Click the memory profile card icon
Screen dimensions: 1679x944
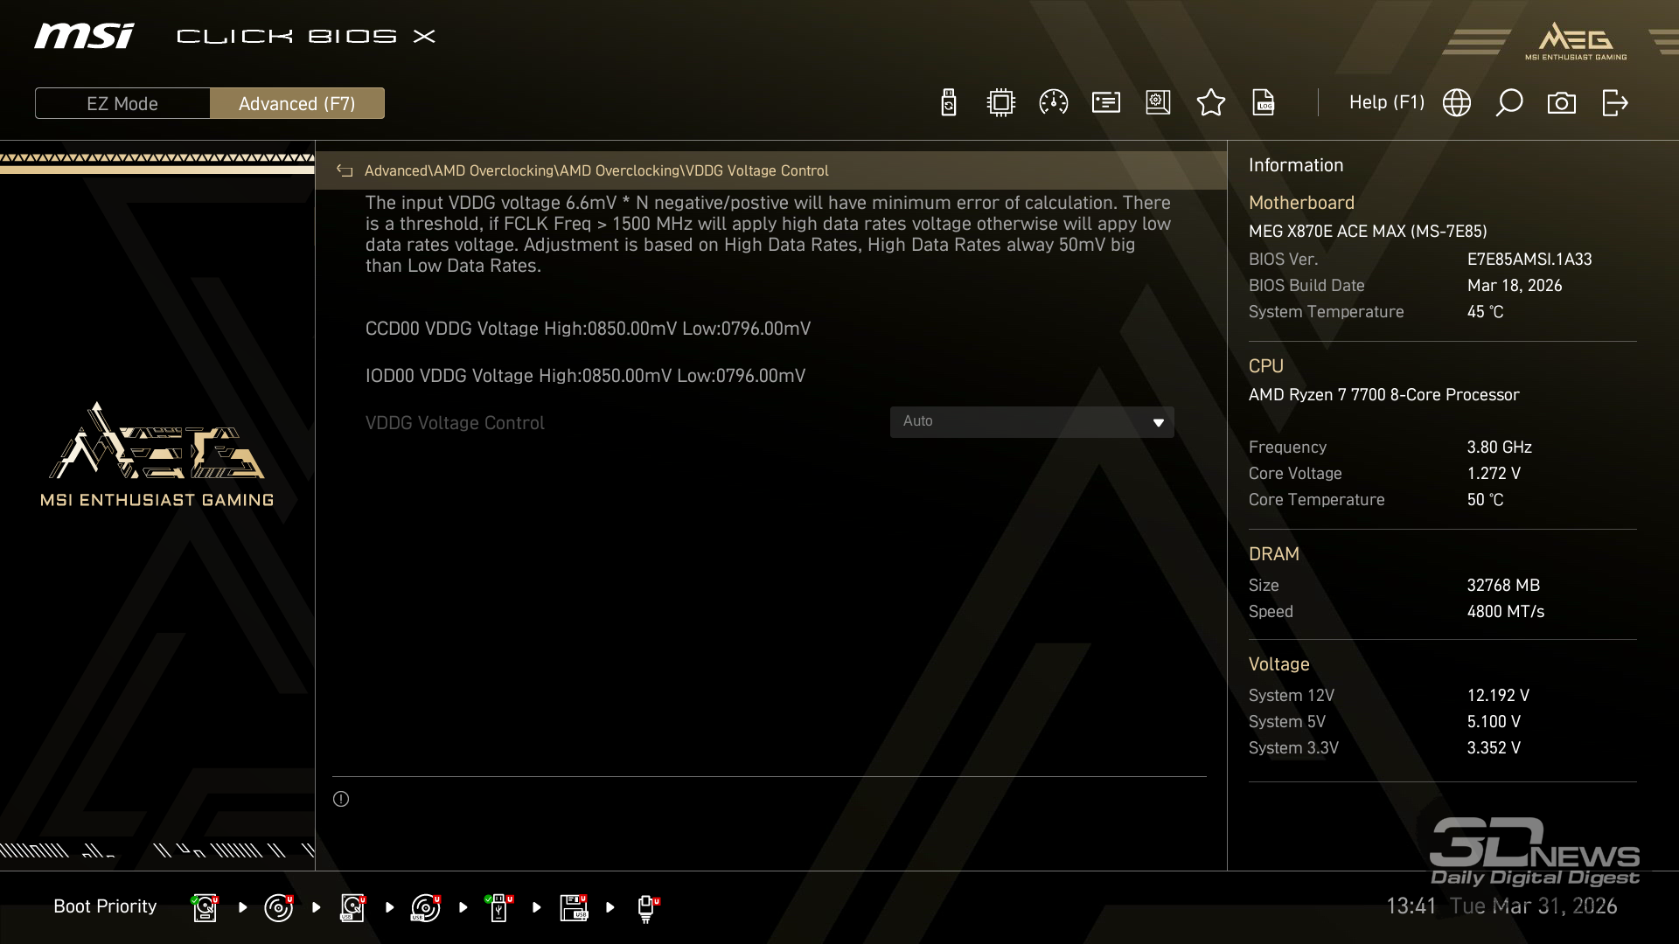(1105, 103)
